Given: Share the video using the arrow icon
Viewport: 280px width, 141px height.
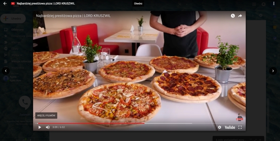Looking at the screenshot, I should (240, 16).
